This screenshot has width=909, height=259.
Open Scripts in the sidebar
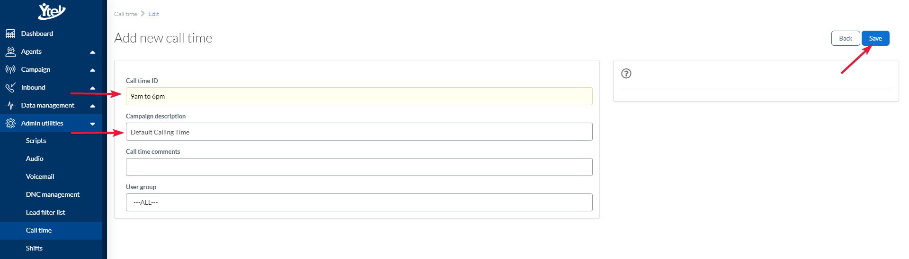coord(36,141)
